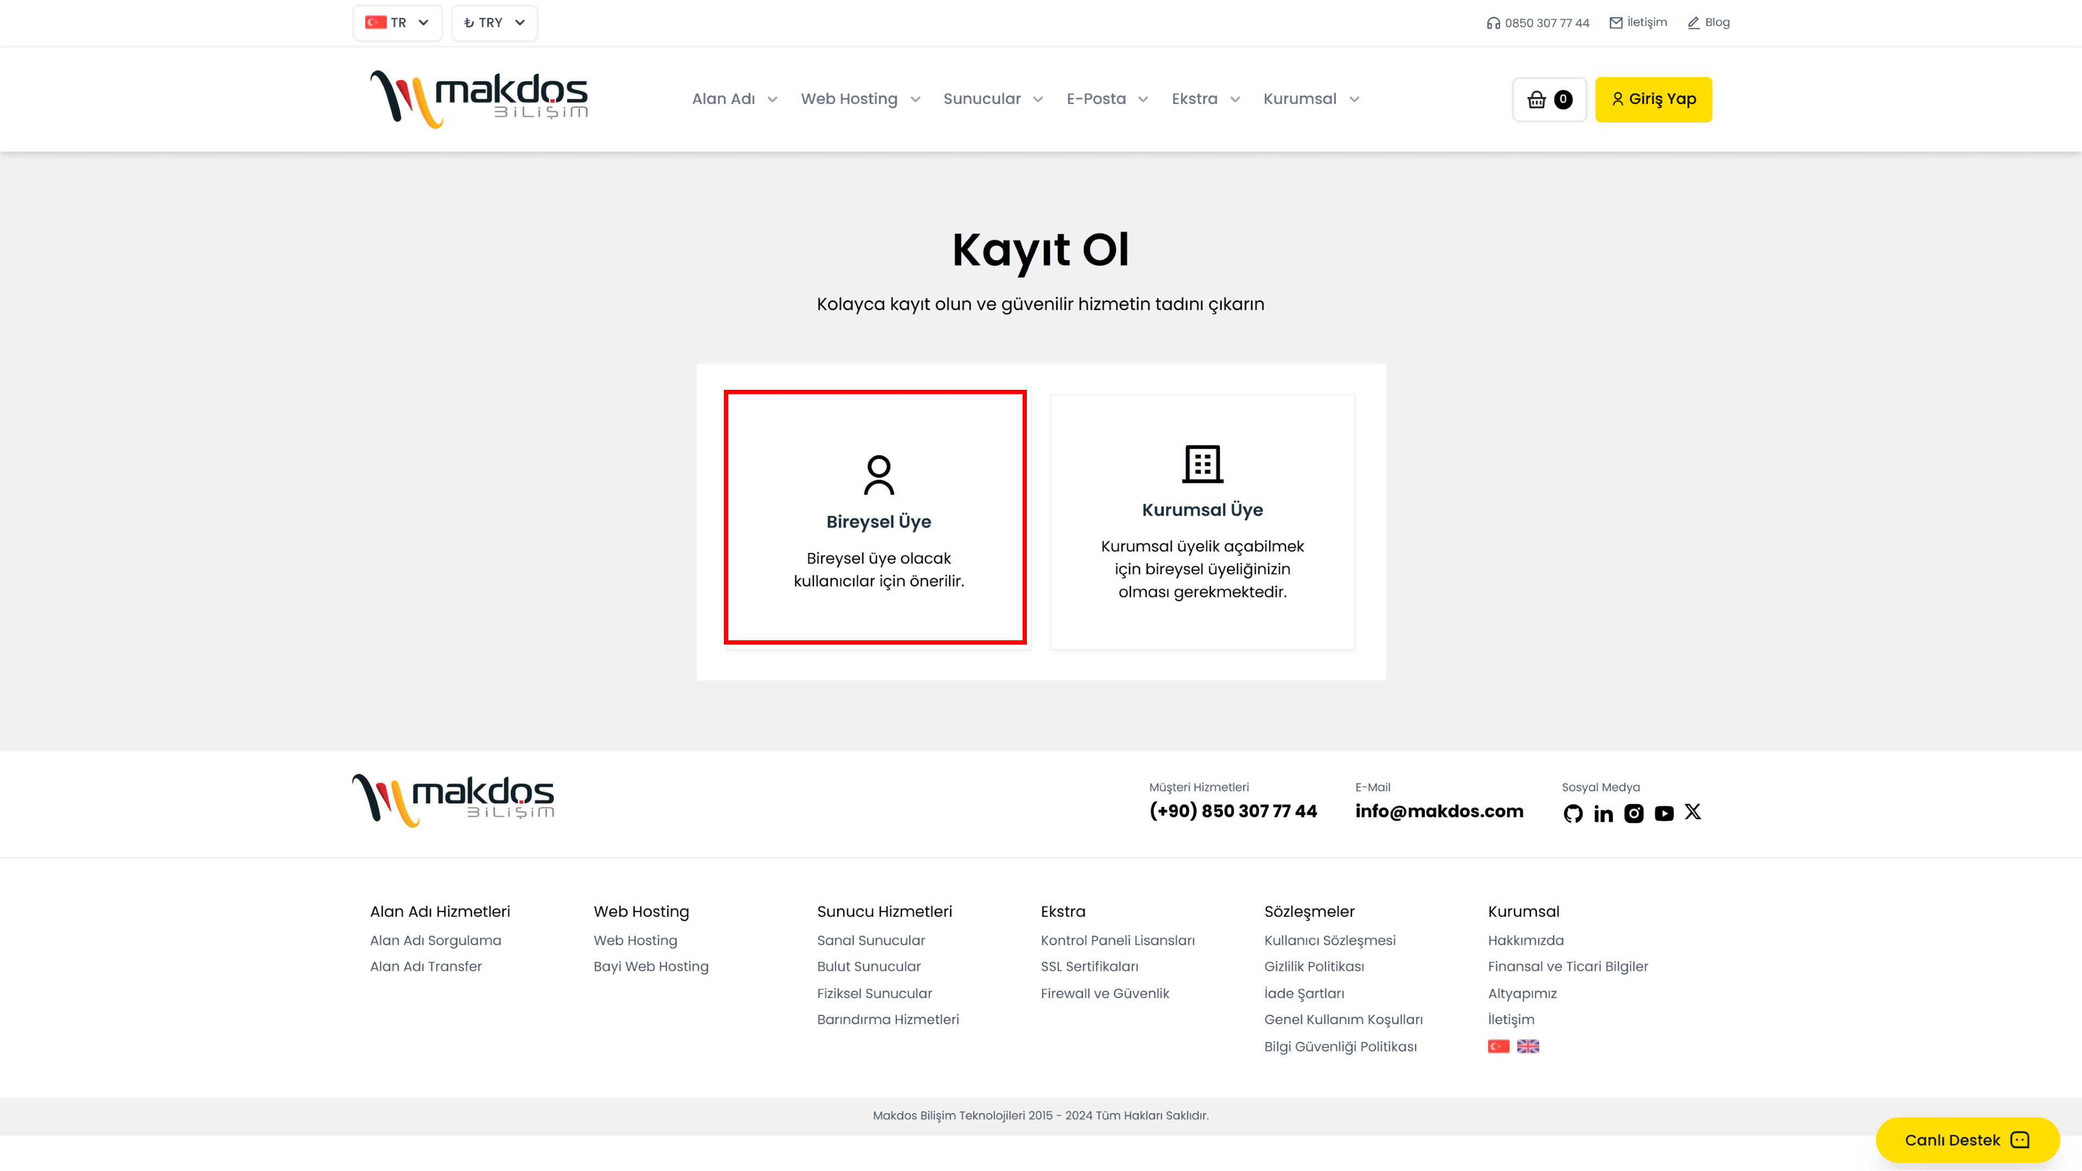Click the Kurumsal chevron arrow
The height and width of the screenshot is (1171, 2082).
tap(1354, 99)
